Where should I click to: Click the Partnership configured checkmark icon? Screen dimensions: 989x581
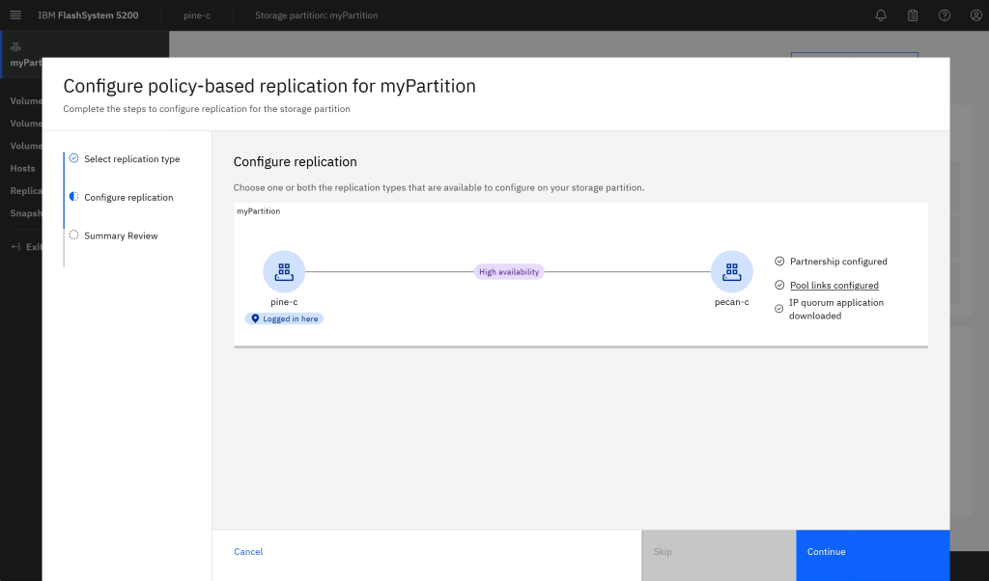point(779,262)
